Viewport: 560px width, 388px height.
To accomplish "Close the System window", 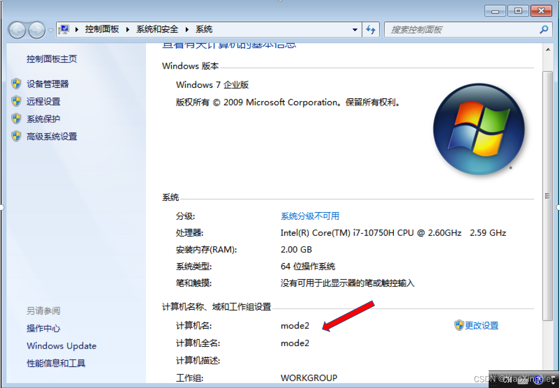I will point(542,11).
